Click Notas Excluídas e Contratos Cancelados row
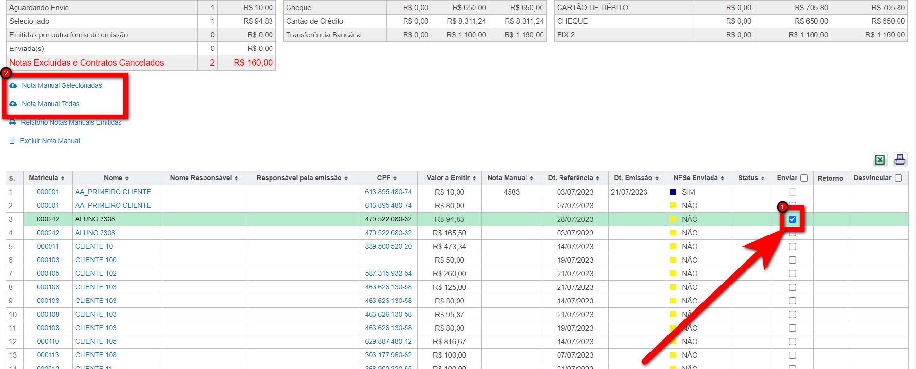Screen dimensions: 916x369 [x=86, y=63]
